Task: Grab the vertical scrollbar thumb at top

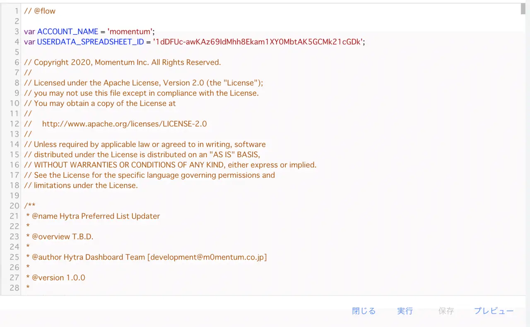Action: [x=523, y=9]
